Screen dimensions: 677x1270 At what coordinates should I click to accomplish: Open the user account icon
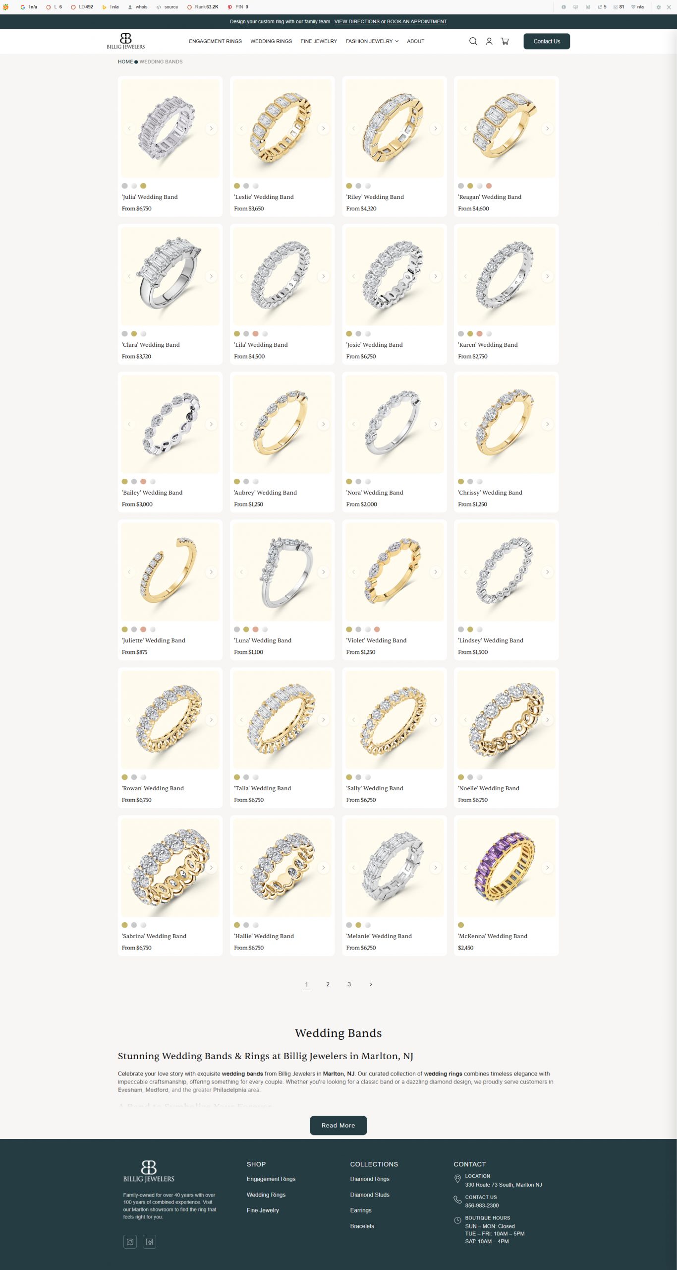[489, 41]
